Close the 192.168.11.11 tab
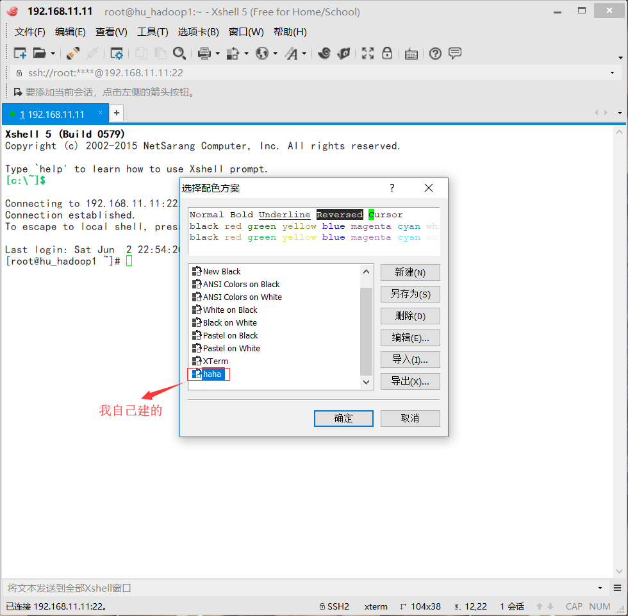 [100, 113]
